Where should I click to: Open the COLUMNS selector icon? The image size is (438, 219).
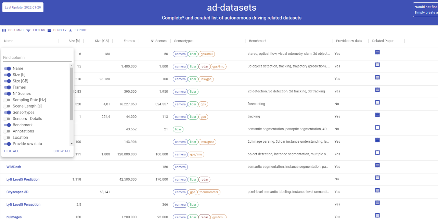[x=5, y=30]
